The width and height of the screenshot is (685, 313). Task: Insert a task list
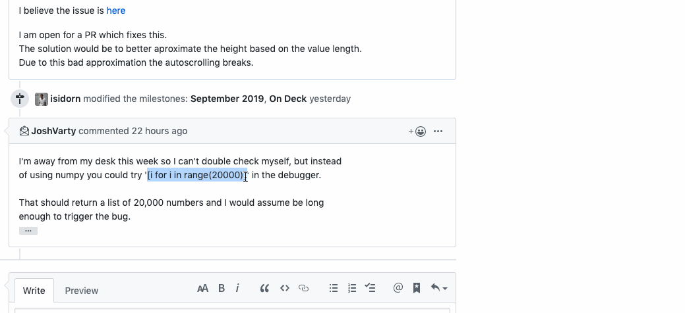(371, 288)
